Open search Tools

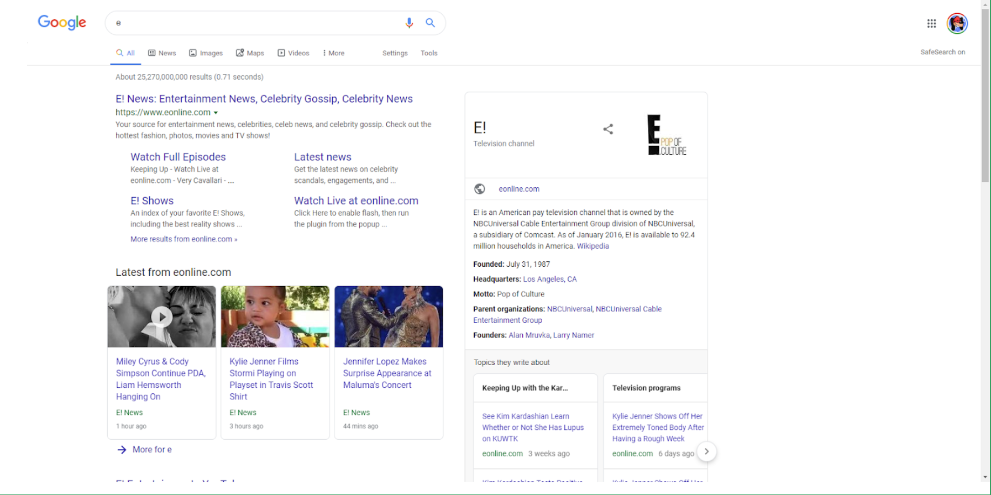429,53
